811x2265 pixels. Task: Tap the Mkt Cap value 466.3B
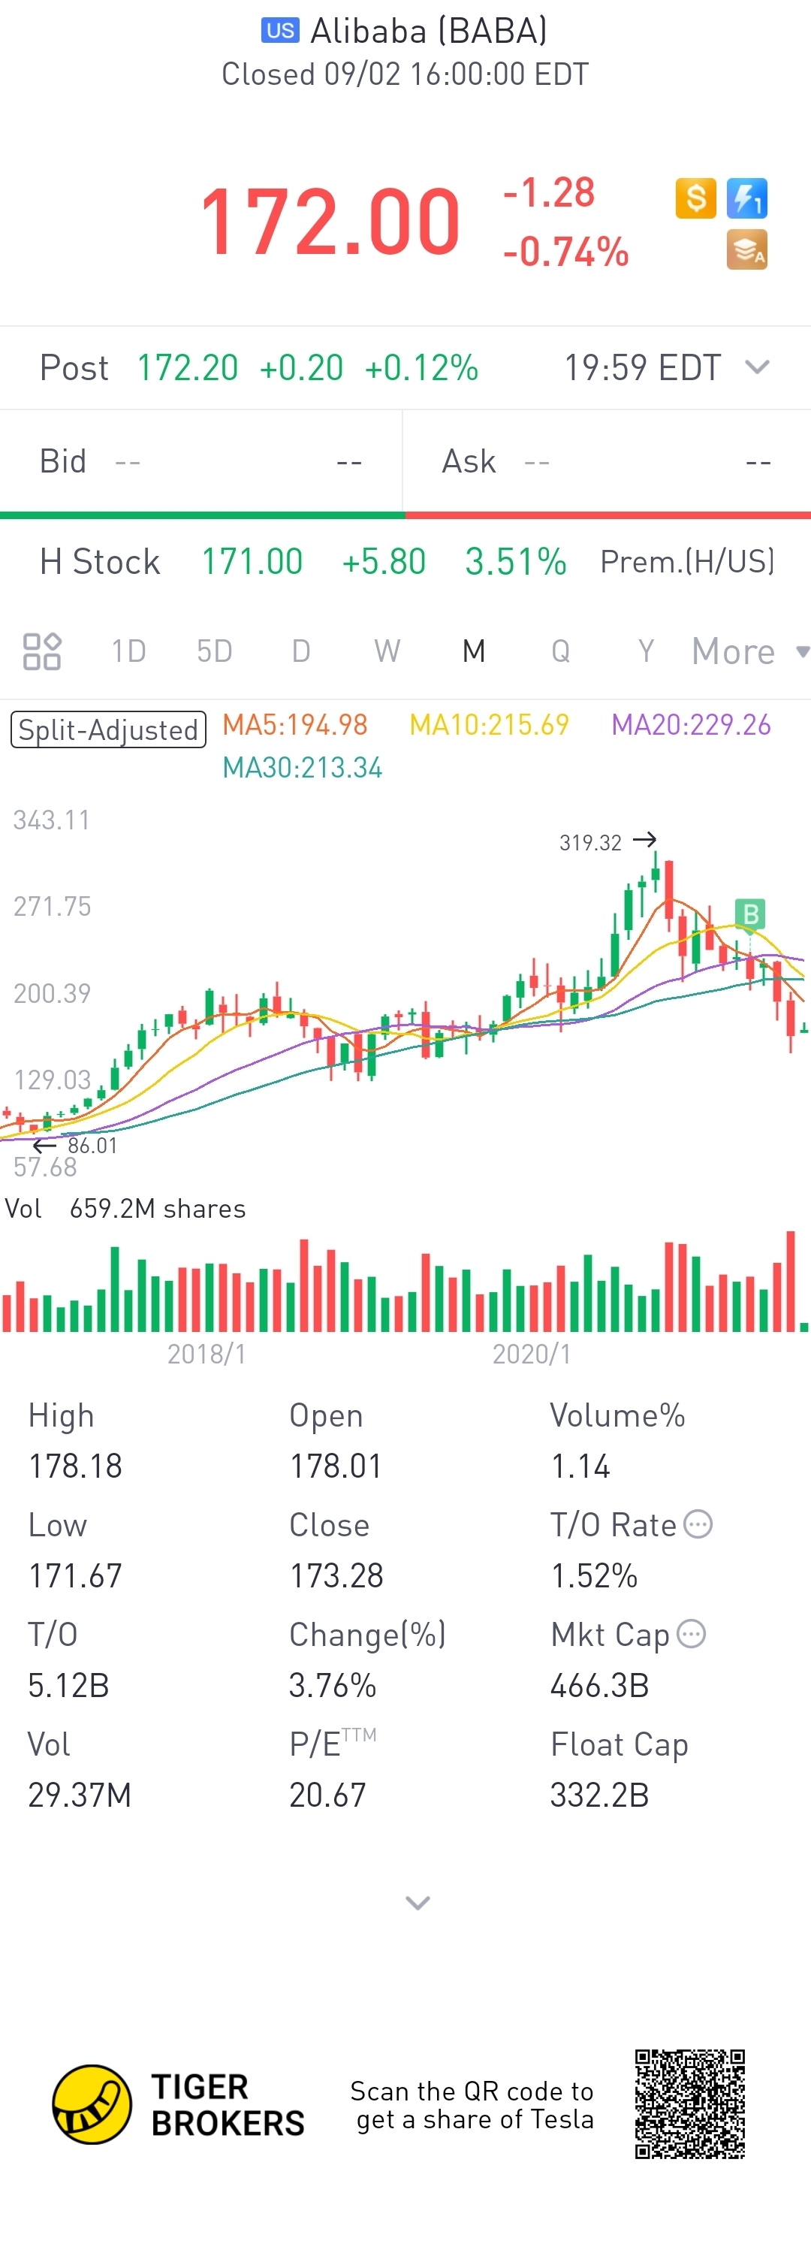point(599,1686)
